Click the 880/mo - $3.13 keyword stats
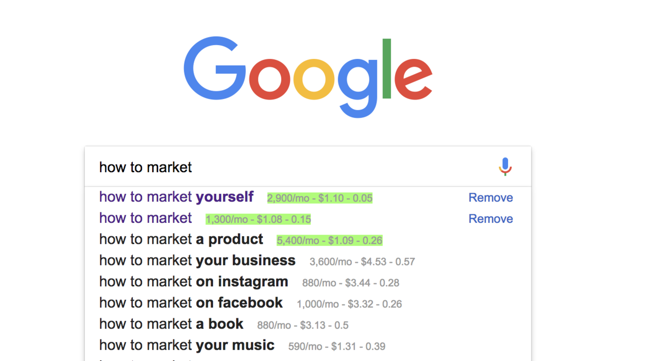The image size is (651, 361). pos(303,325)
